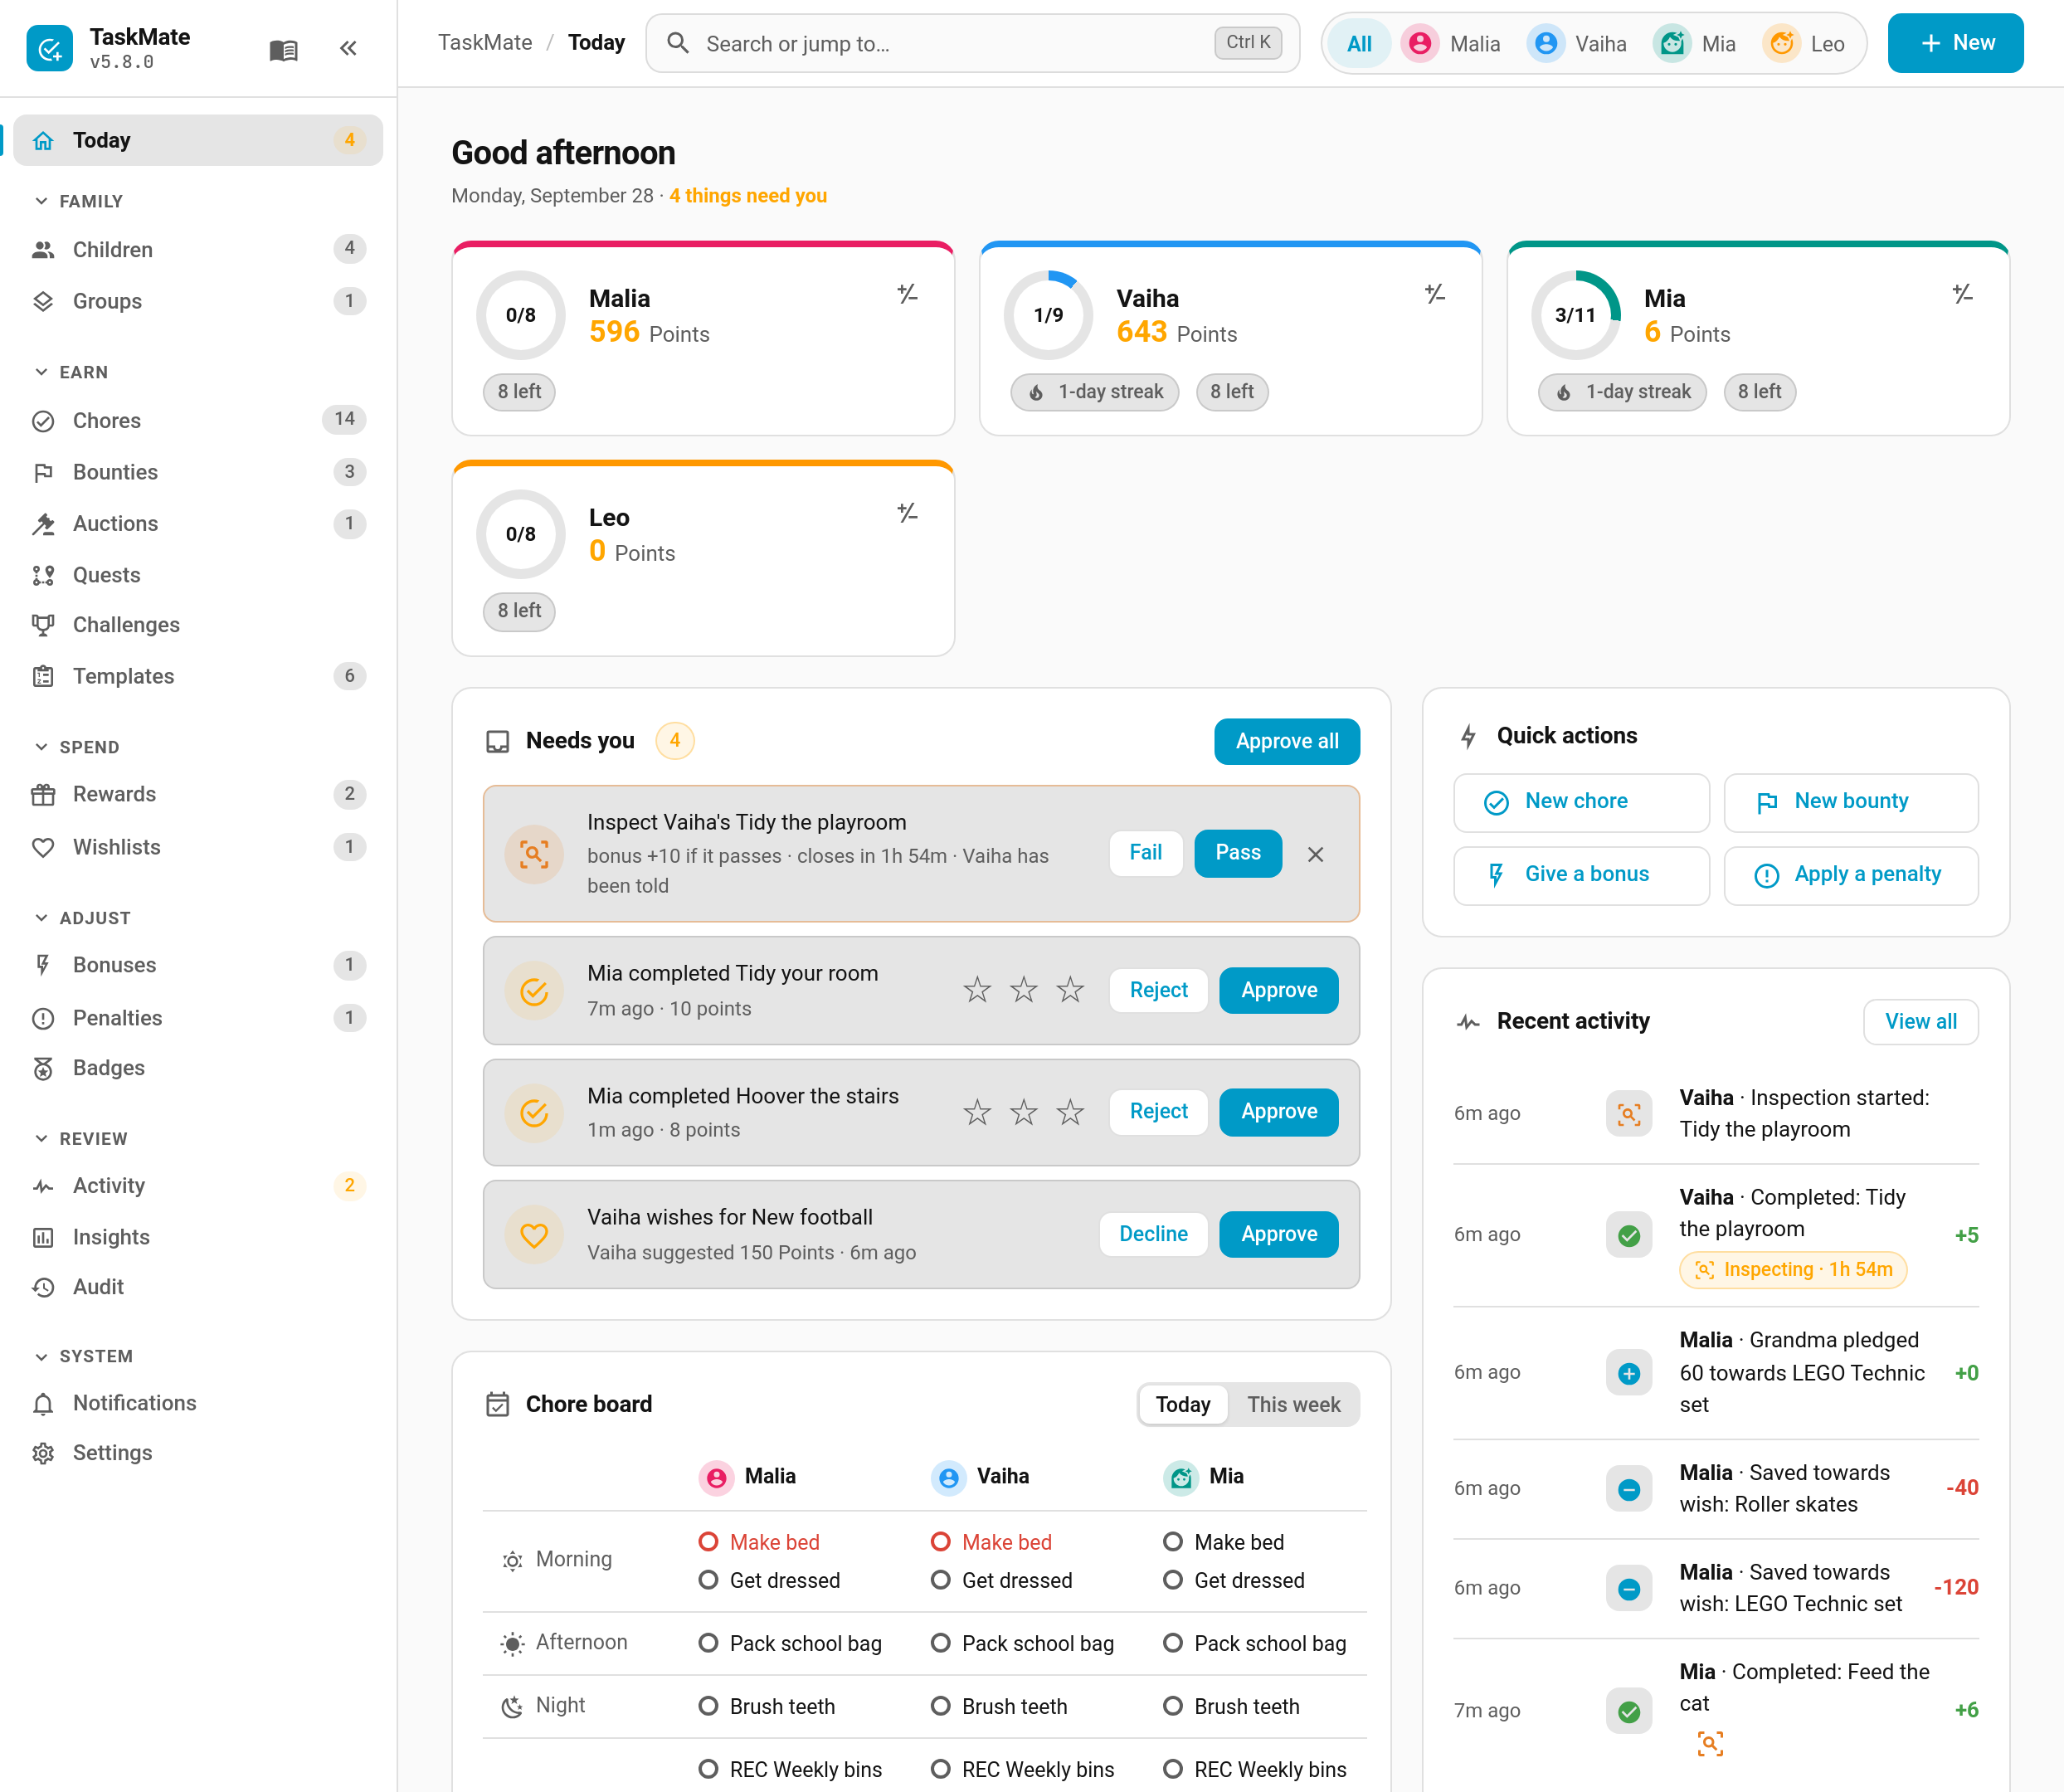2064x1792 pixels.
Task: Dismiss the Inspect Vaiha's playroom item
Action: click(x=1316, y=854)
